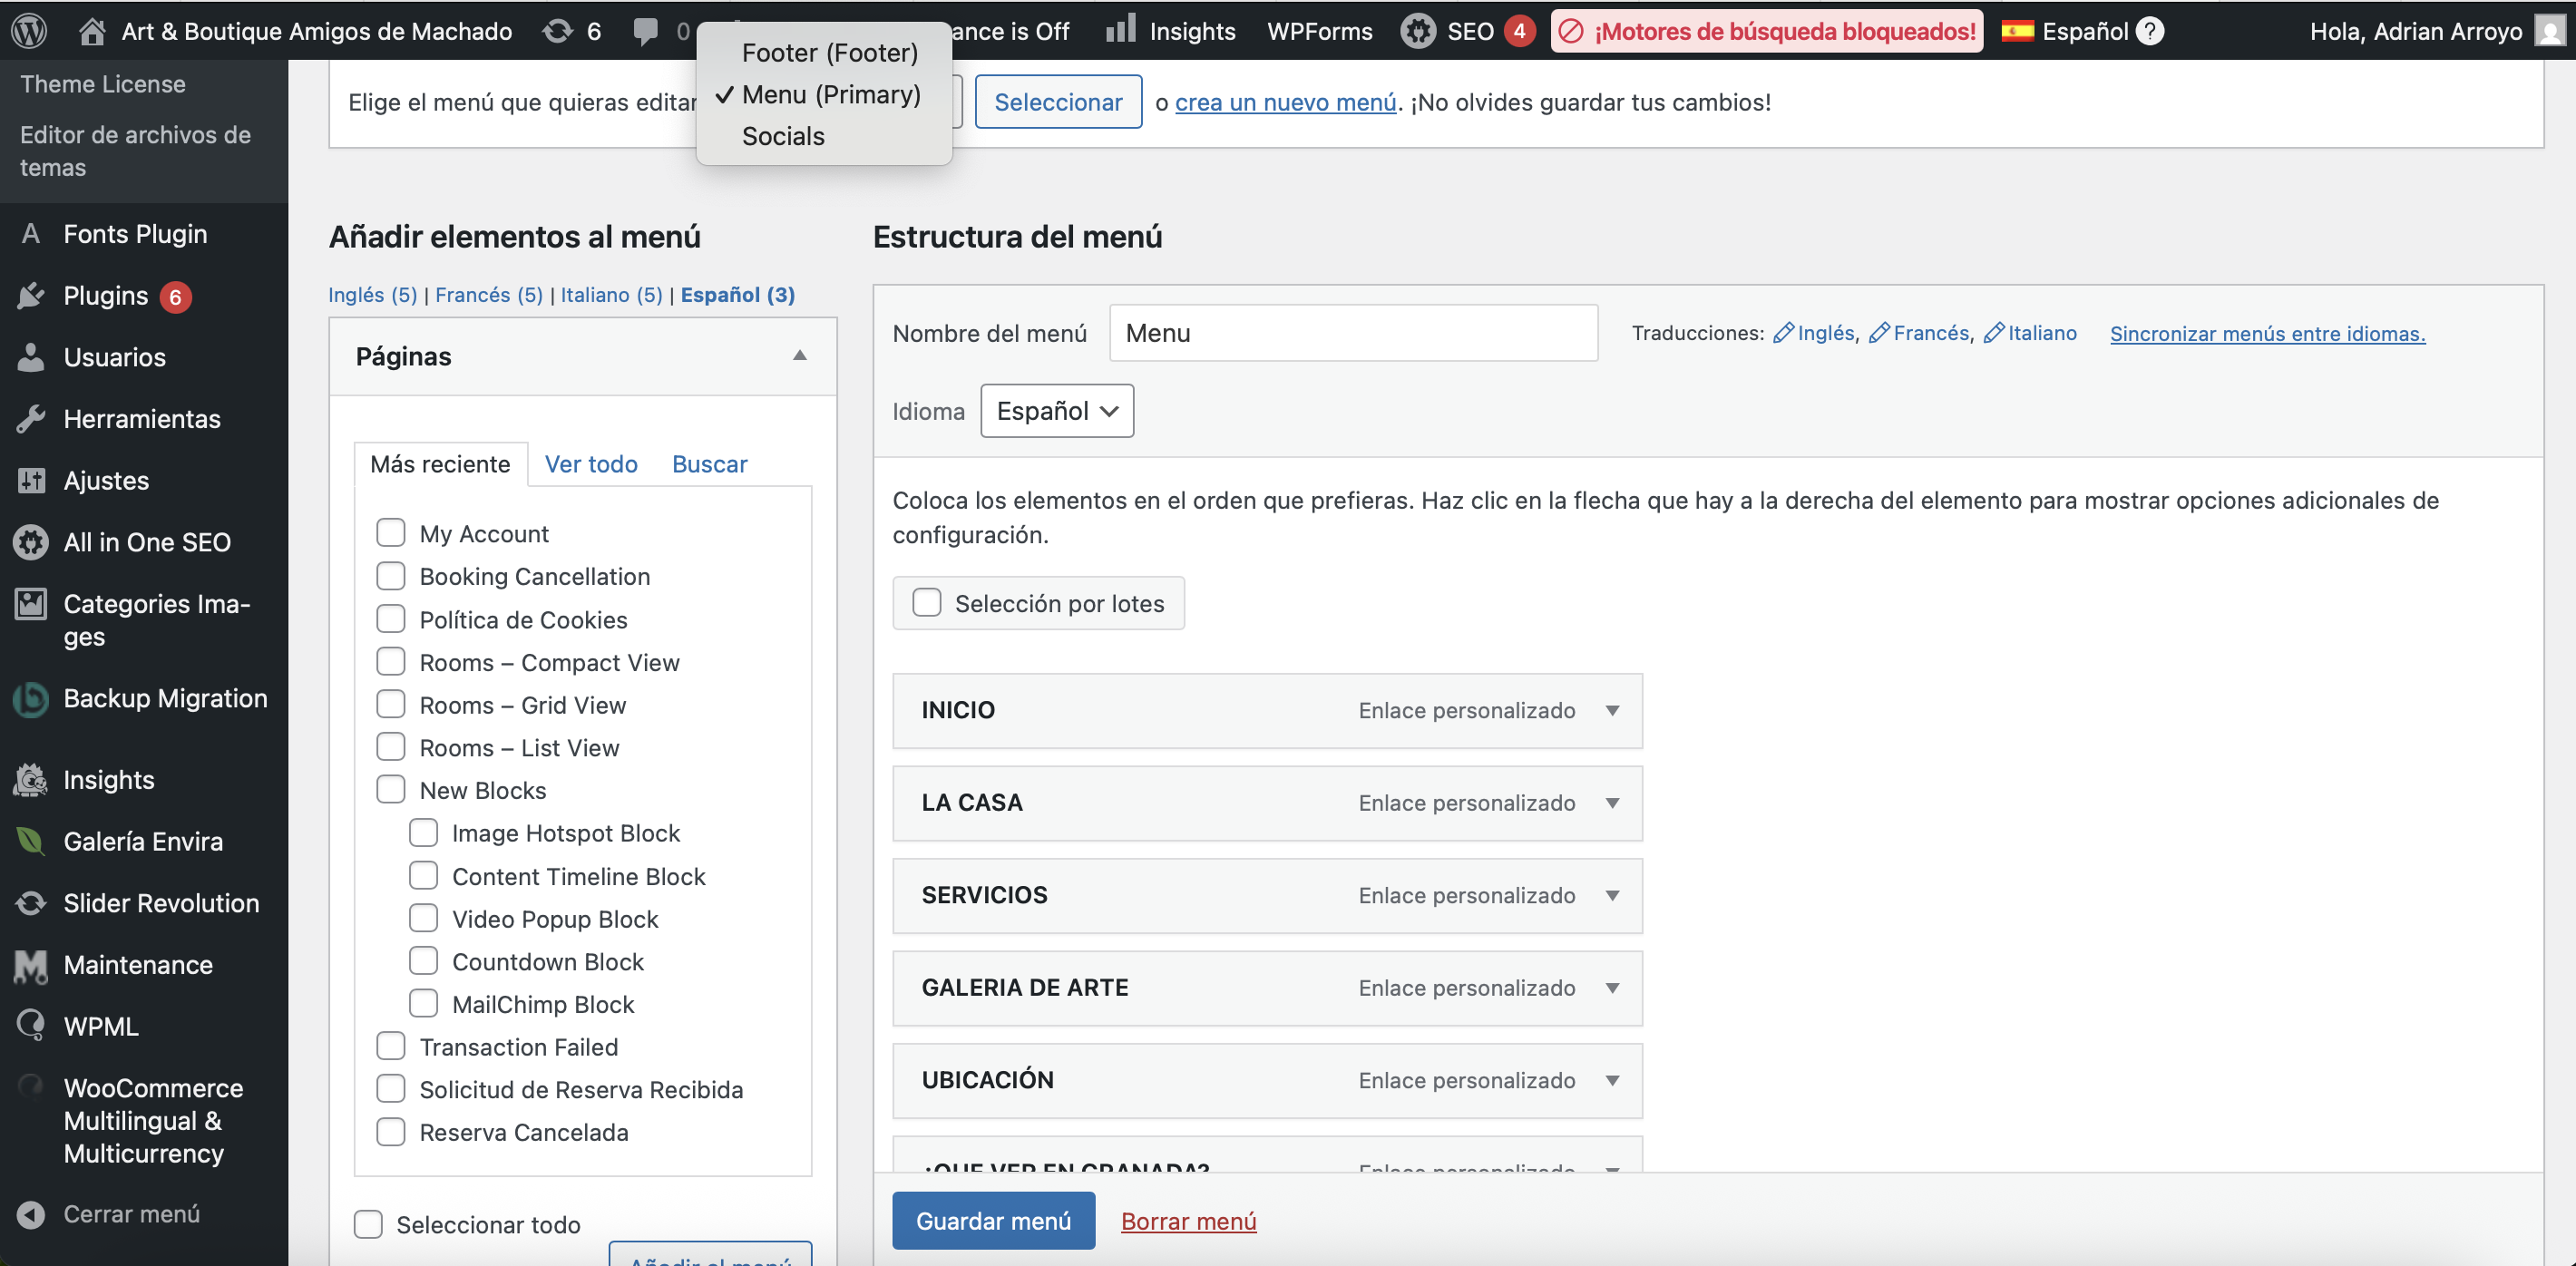2576x1266 pixels.
Task: Open the Fonts Plugin sidebar icon
Action: click(31, 234)
